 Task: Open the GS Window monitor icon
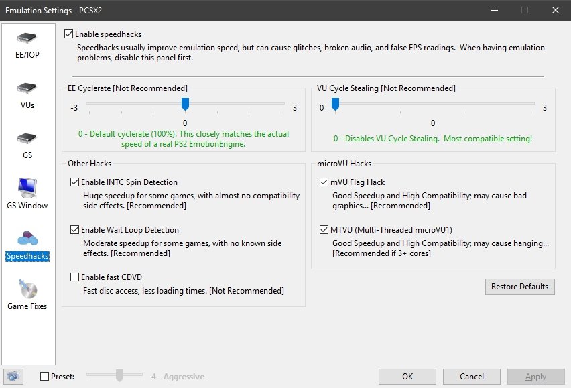27,188
